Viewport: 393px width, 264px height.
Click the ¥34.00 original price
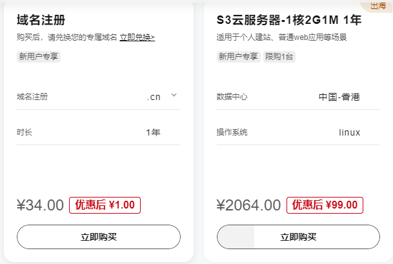40,205
